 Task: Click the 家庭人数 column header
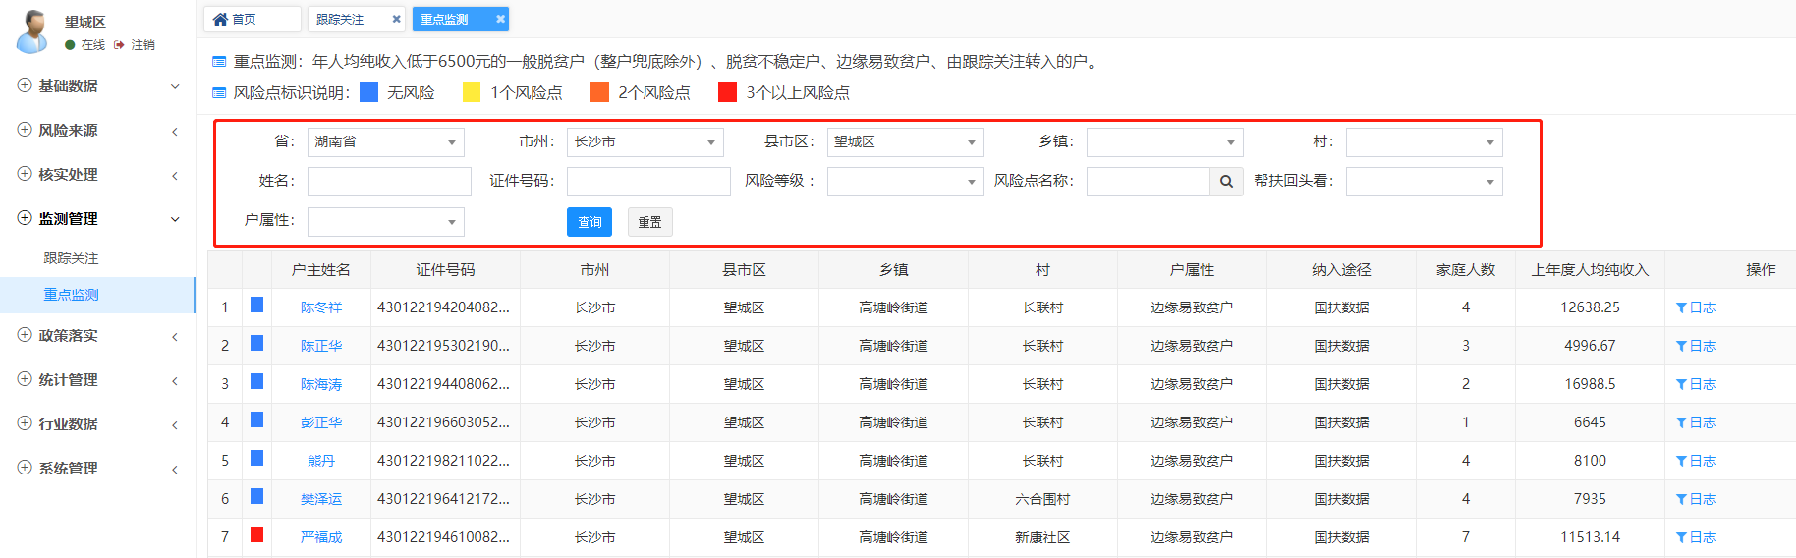[x=1466, y=270]
